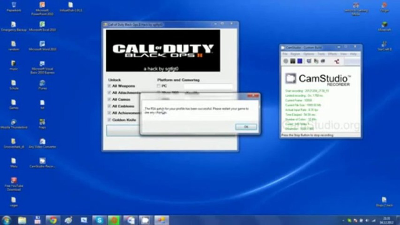Open the random desktop file icon
The image size is (400, 225).
point(14,46)
